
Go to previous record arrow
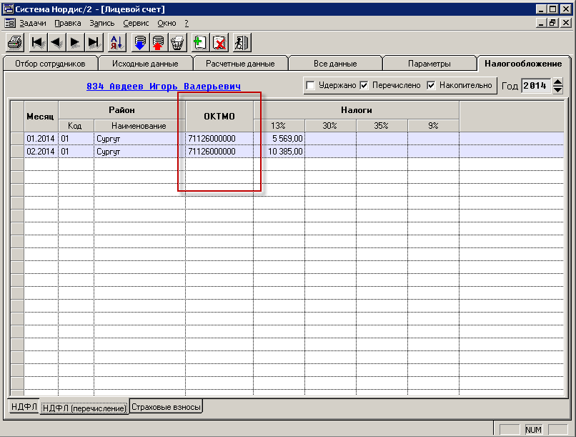pos(57,43)
